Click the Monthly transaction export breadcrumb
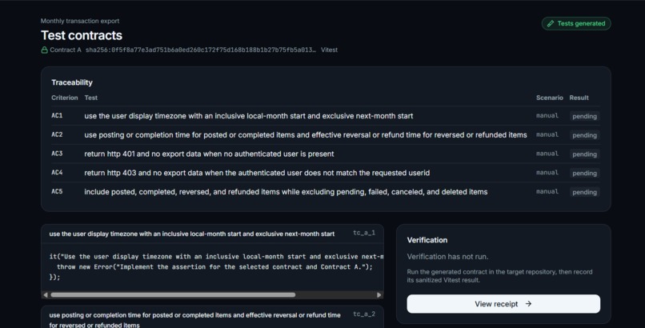 tap(80, 21)
